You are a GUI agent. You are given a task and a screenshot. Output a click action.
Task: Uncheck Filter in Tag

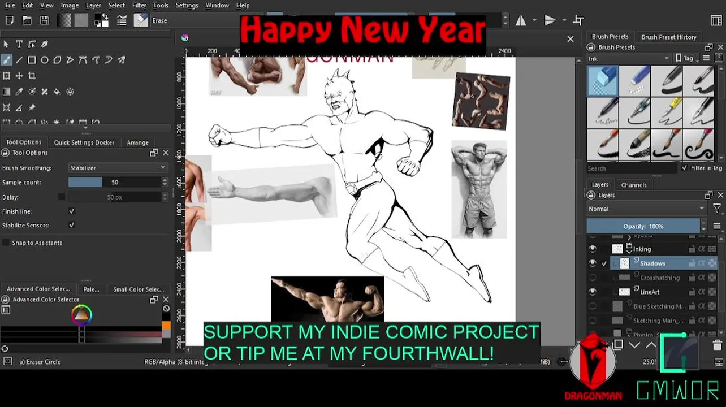(x=685, y=168)
